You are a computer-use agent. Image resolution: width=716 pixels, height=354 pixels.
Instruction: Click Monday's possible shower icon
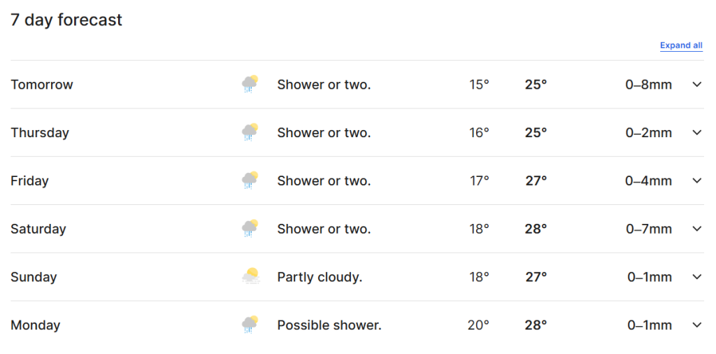250,325
